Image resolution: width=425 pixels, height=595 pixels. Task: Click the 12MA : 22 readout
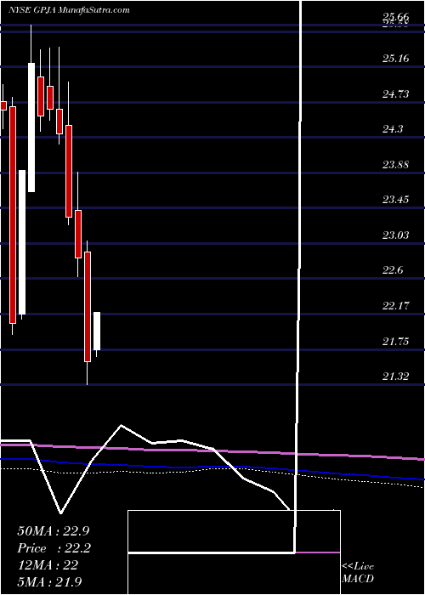point(48,565)
